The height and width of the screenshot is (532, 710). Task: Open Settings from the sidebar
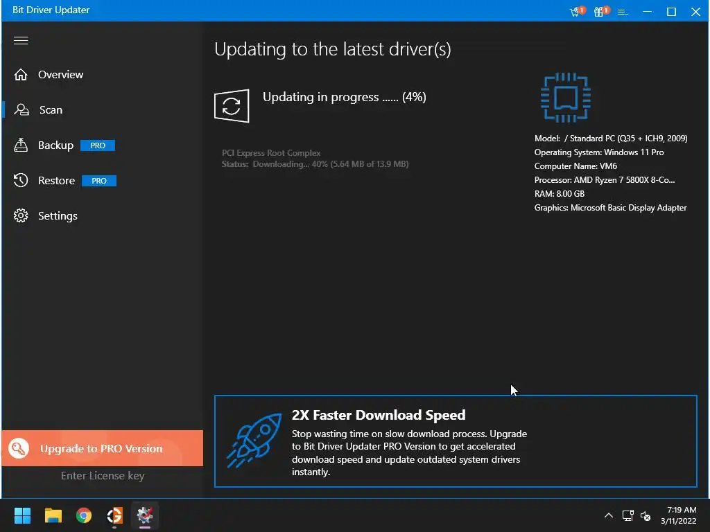(x=58, y=216)
